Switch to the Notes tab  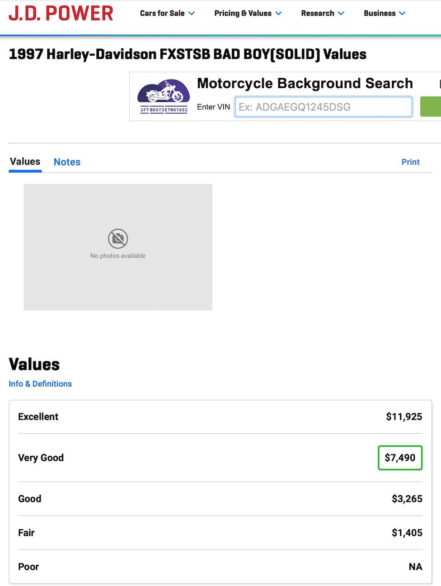[67, 162]
